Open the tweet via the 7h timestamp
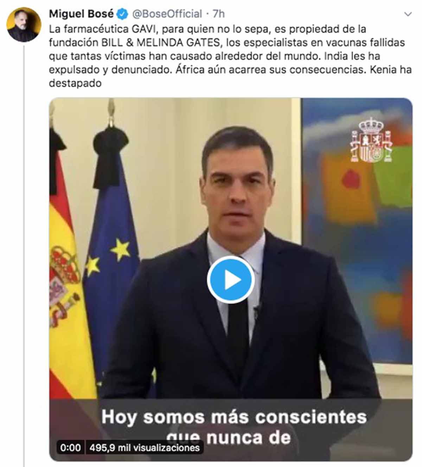 (219, 14)
